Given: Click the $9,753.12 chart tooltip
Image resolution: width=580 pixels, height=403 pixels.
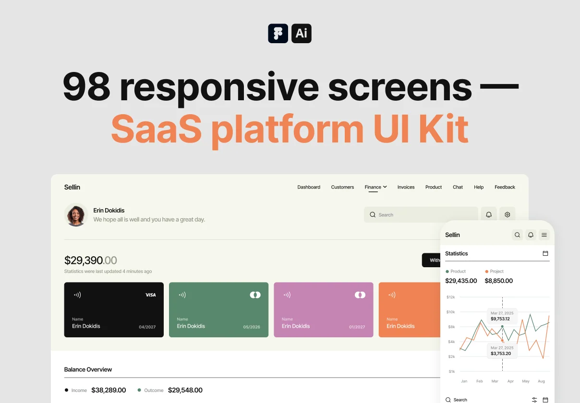Looking at the screenshot, I should pos(502,316).
